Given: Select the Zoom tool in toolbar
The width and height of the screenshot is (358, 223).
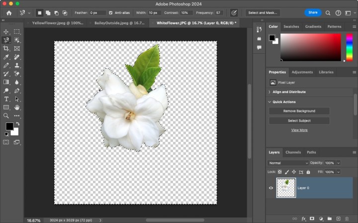Looking at the screenshot, I should (x=6, y=115).
